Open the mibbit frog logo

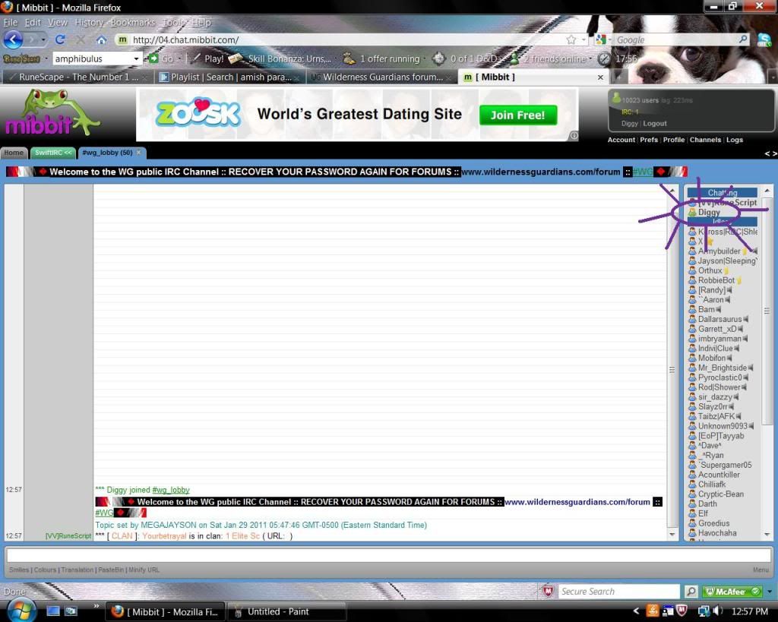click(x=52, y=114)
